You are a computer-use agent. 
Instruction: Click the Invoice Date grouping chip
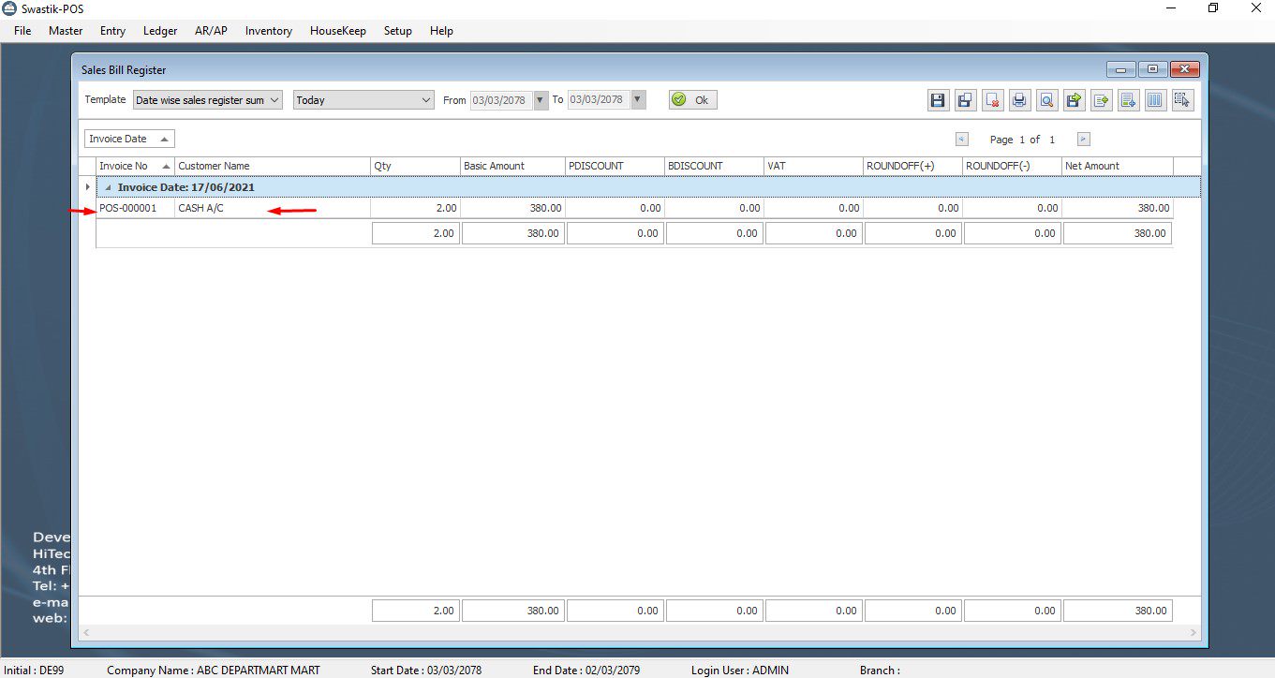click(x=129, y=139)
